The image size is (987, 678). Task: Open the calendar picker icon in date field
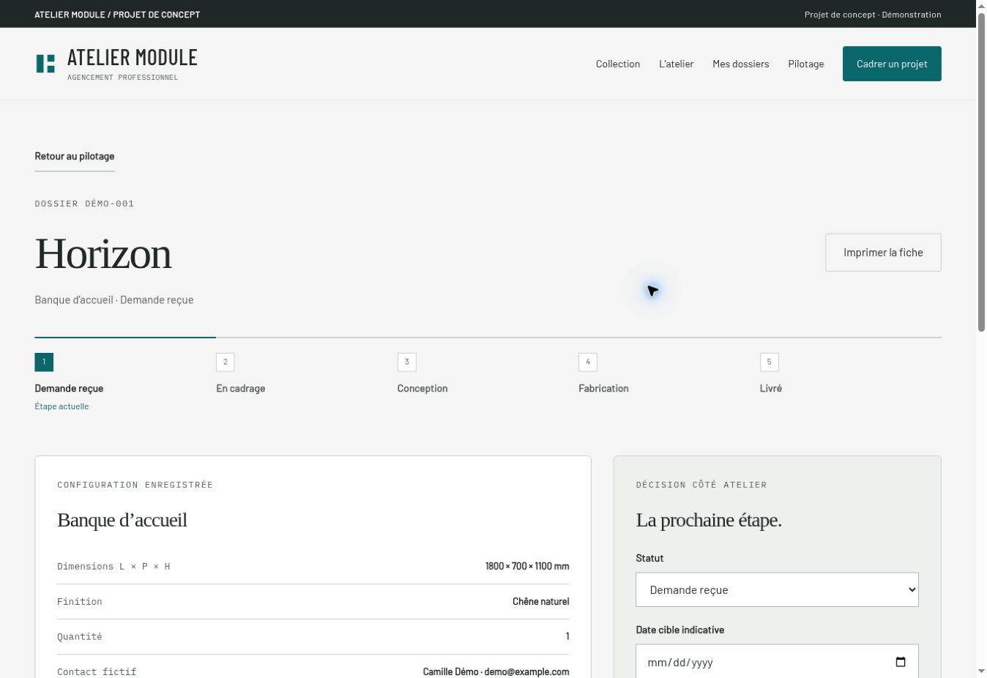(901, 662)
